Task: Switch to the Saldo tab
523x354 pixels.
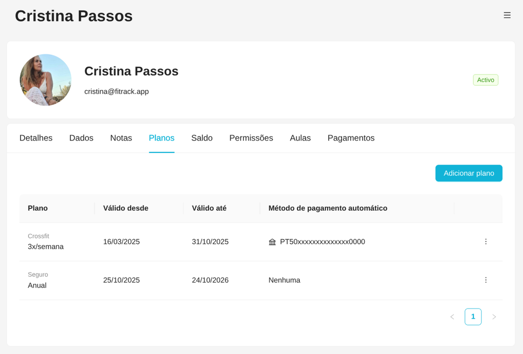Action: 202,138
